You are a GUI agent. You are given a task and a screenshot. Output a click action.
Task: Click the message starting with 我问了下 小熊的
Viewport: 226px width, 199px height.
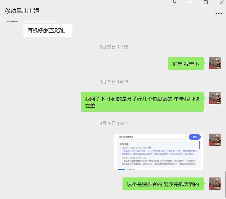click(x=142, y=102)
